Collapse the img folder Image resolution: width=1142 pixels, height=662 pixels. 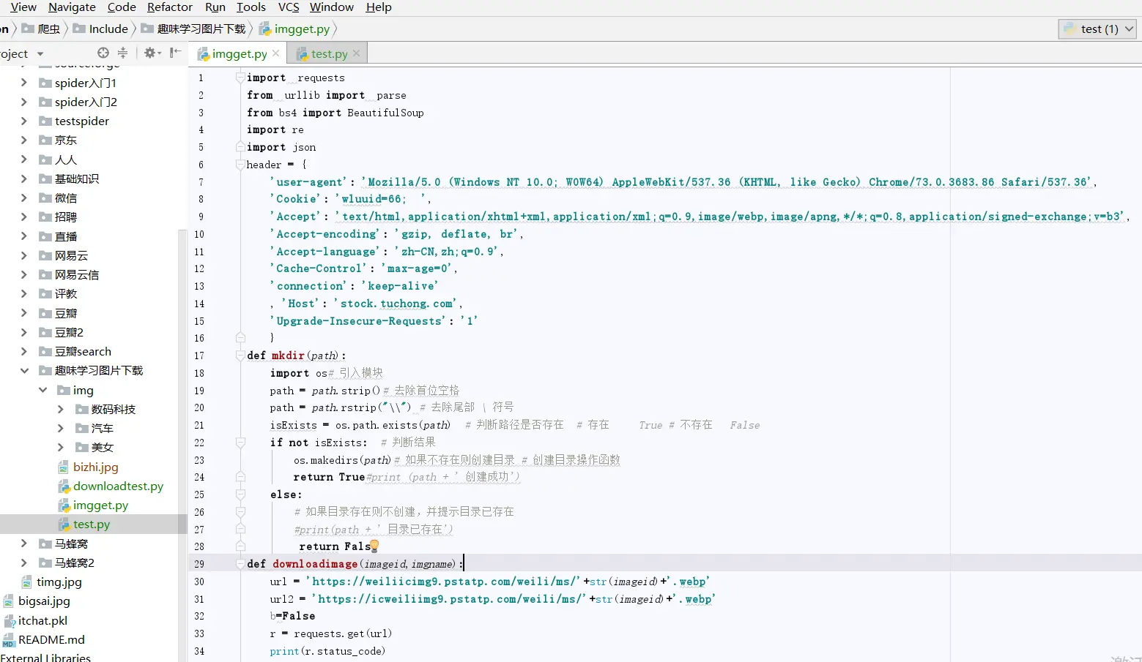click(42, 390)
